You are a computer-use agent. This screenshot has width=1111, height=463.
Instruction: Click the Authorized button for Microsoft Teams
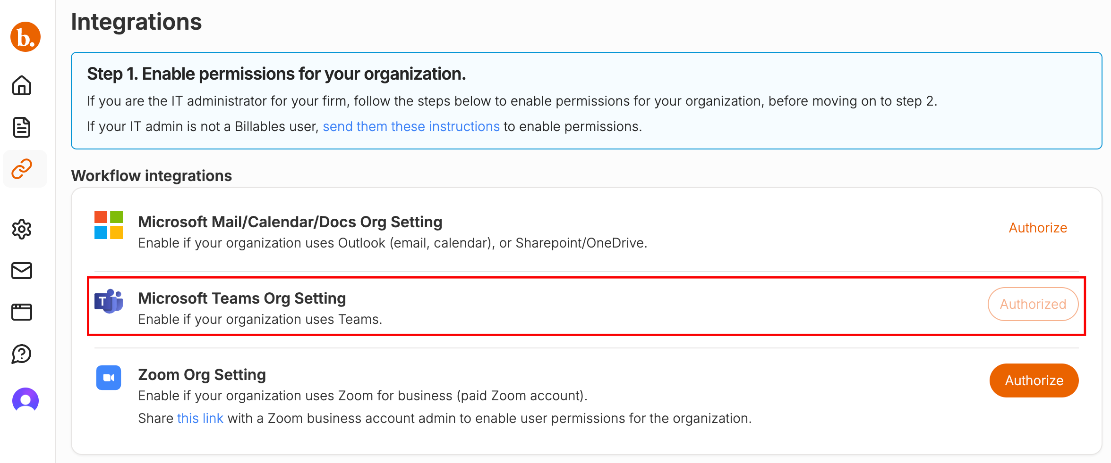point(1033,304)
